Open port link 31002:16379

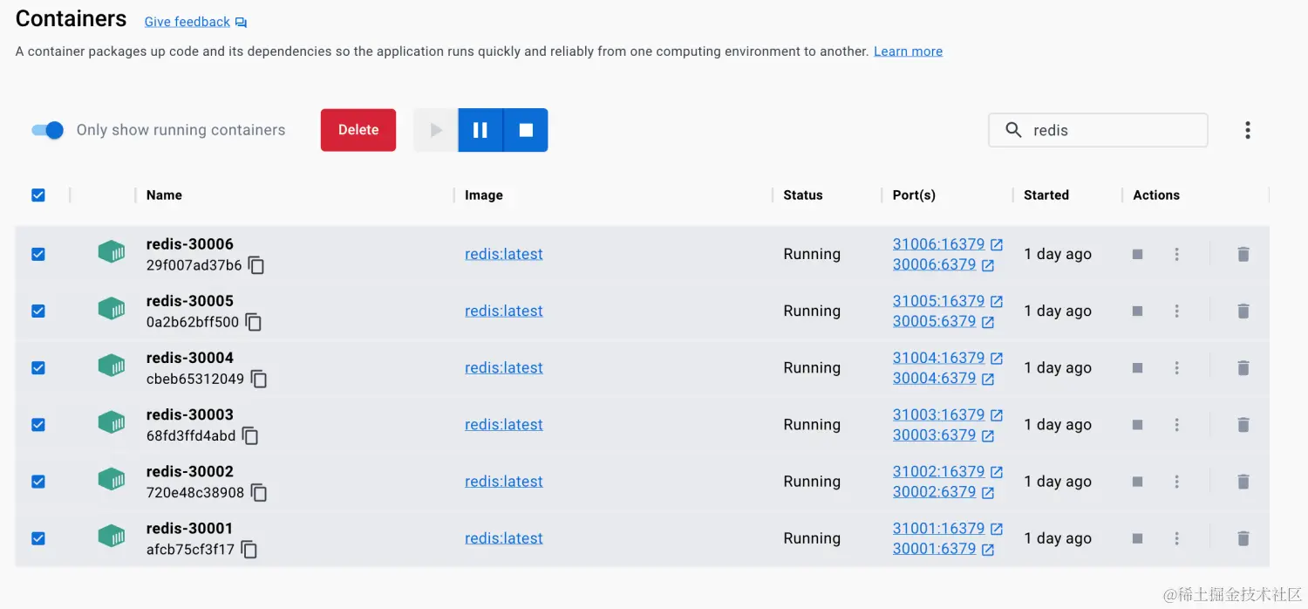938,471
